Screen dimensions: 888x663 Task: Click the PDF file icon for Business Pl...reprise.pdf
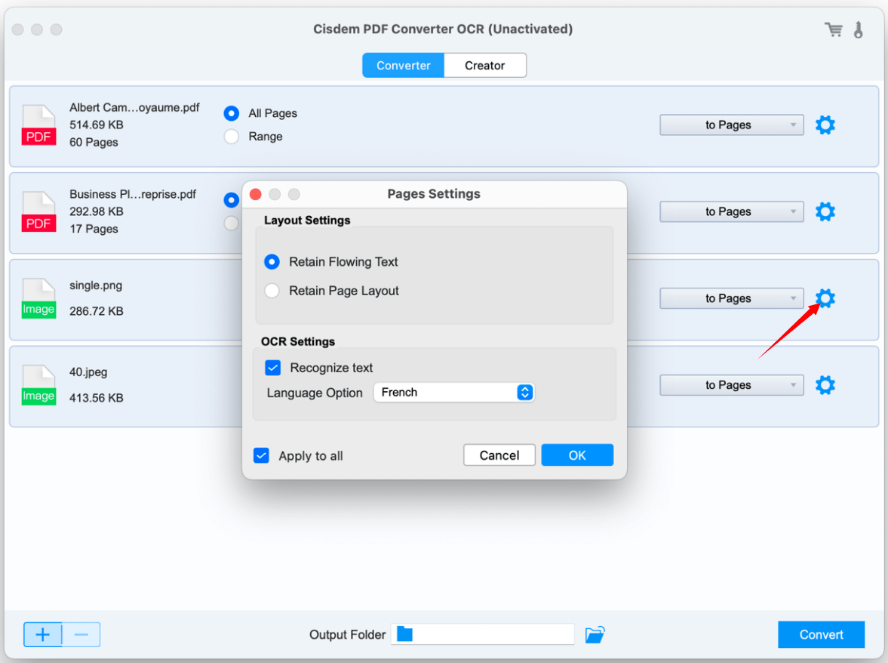point(38,212)
